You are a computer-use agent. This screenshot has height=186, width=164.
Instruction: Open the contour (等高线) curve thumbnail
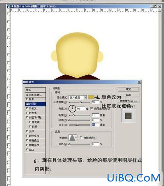(72, 138)
